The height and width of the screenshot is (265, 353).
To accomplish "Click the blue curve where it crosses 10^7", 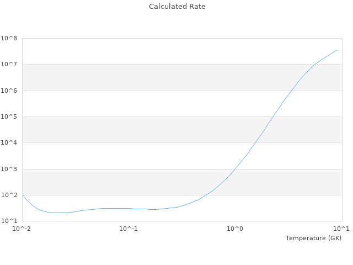I will [314, 65].
